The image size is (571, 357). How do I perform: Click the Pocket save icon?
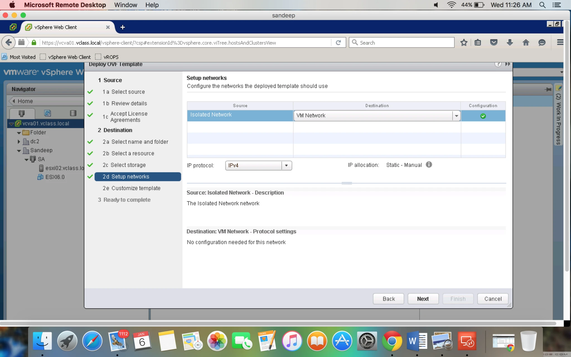pos(493,42)
